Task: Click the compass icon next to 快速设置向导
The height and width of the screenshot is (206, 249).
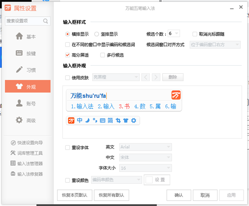Action: tap(13, 143)
